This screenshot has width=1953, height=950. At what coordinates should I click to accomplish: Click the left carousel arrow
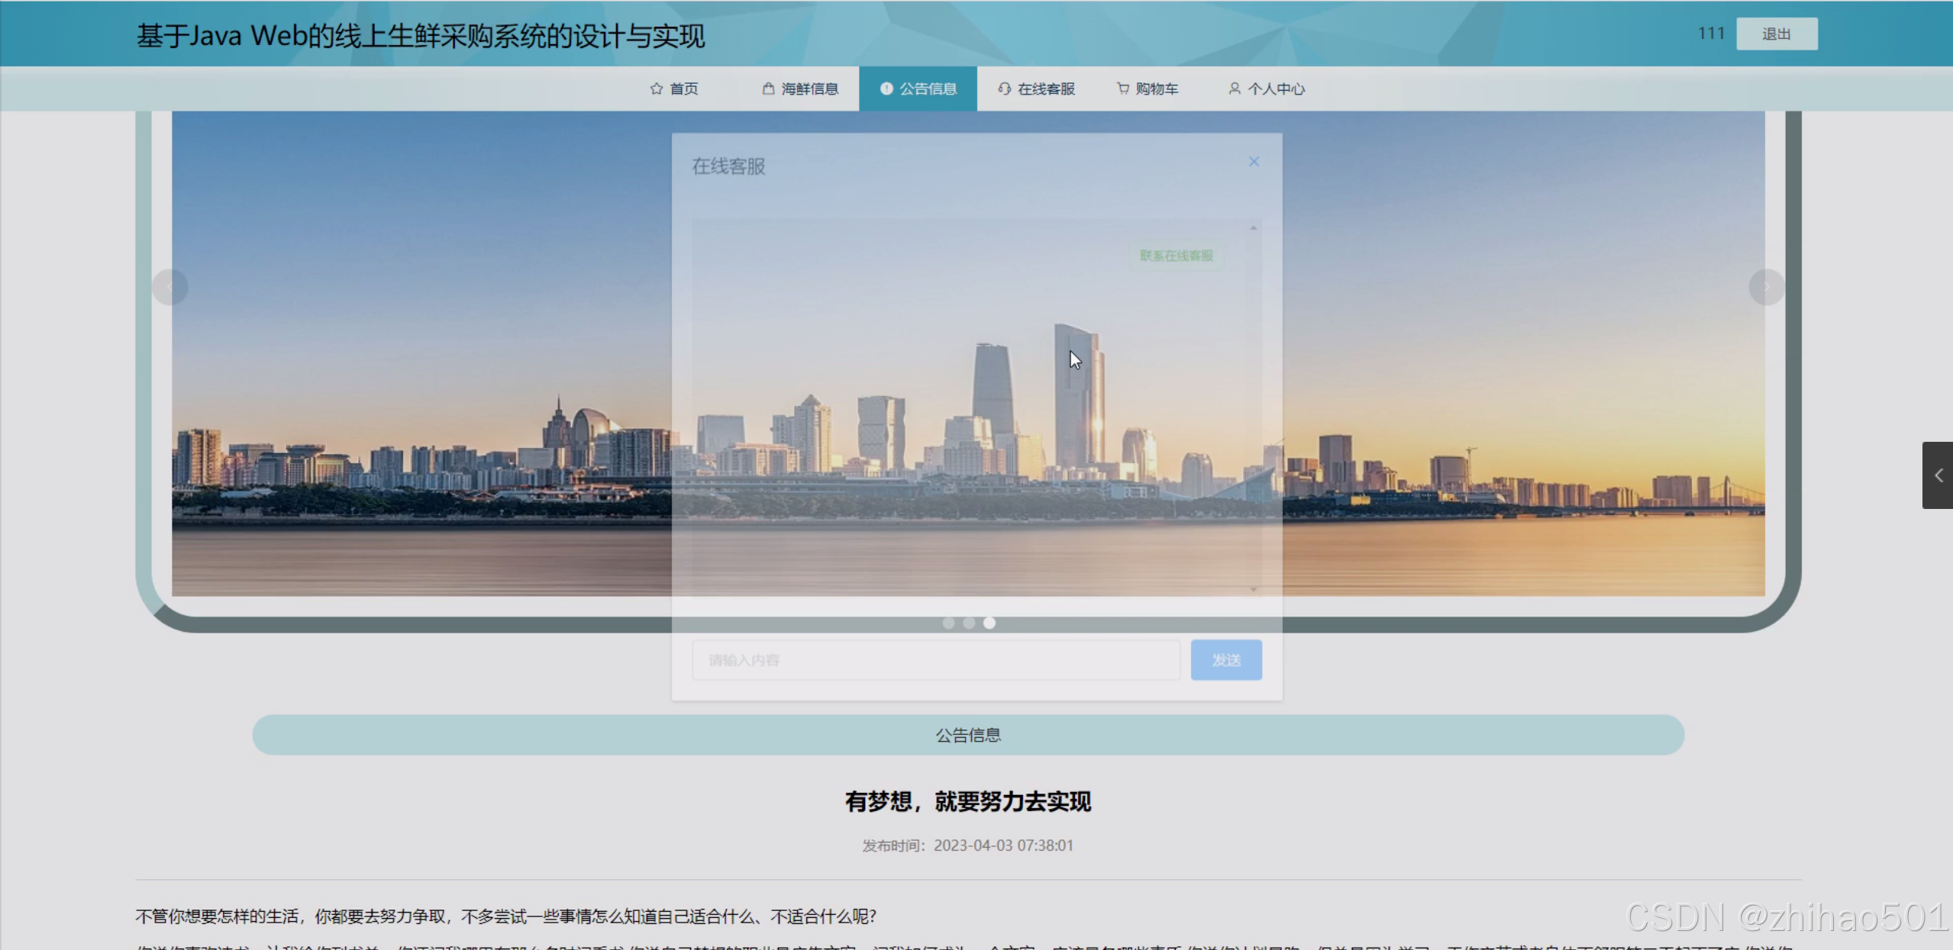169,286
